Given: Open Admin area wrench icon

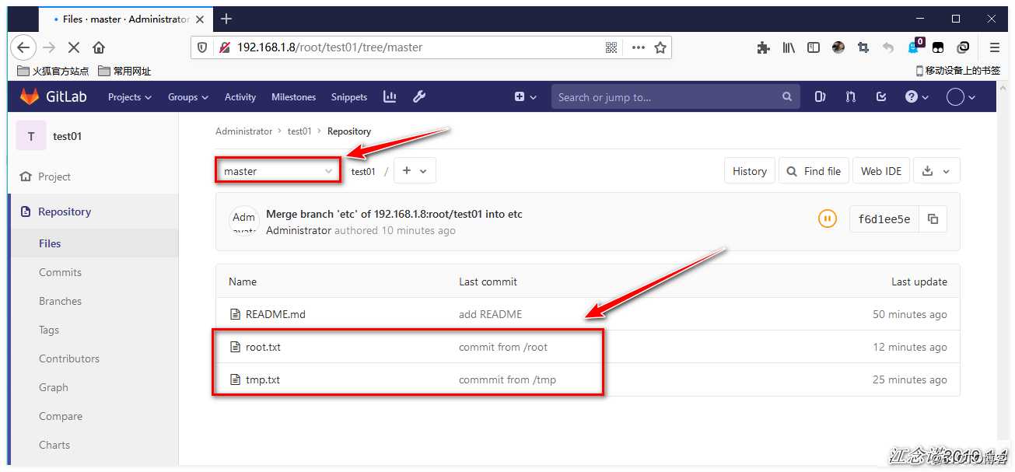Looking at the screenshot, I should coord(419,96).
